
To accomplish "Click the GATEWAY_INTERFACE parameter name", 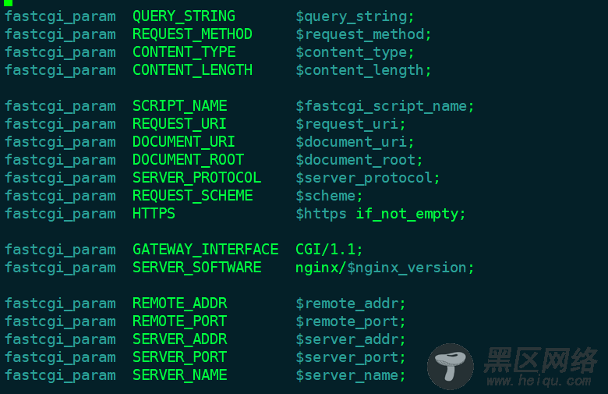I will (206, 249).
